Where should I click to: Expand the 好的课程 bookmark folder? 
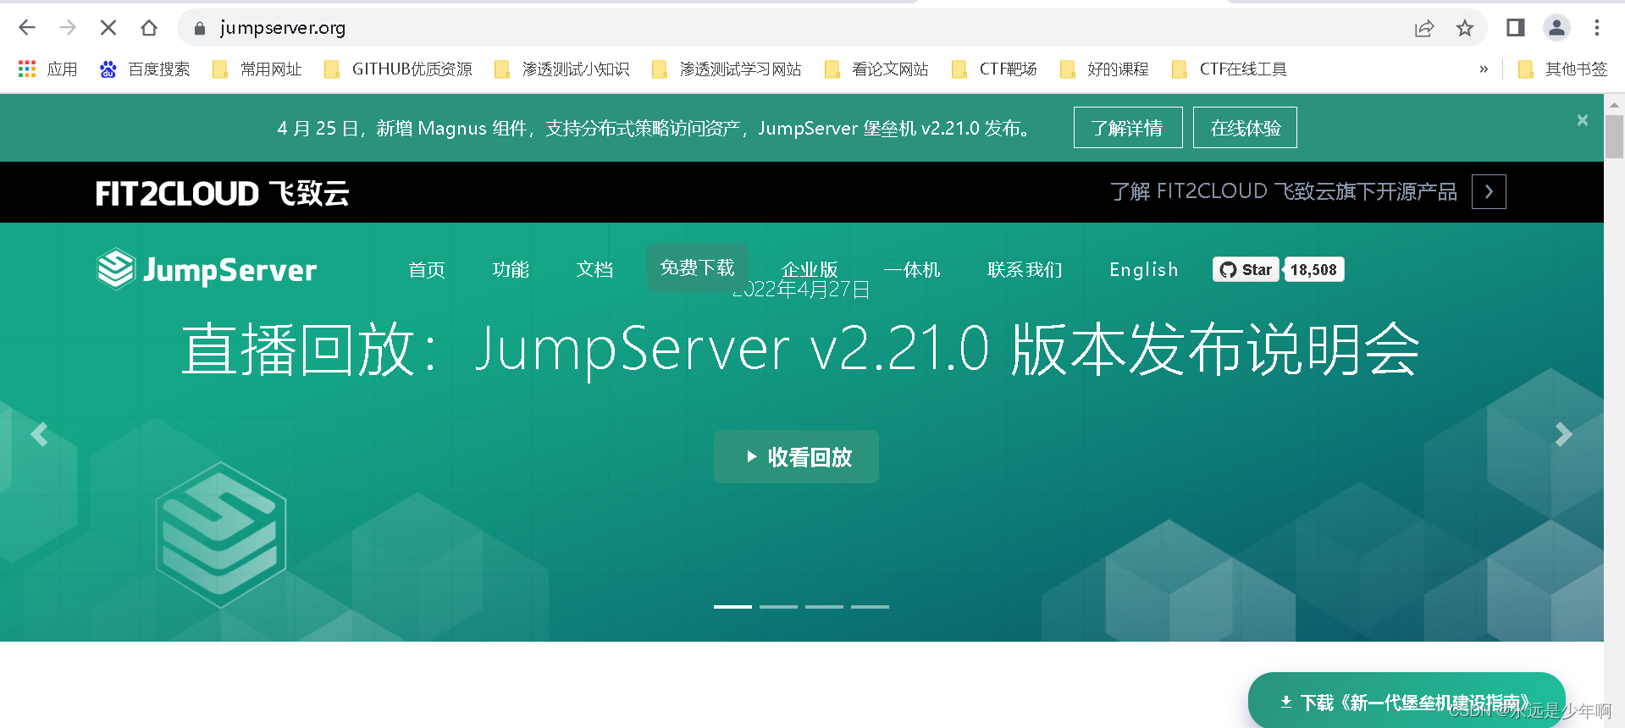[x=1104, y=69]
